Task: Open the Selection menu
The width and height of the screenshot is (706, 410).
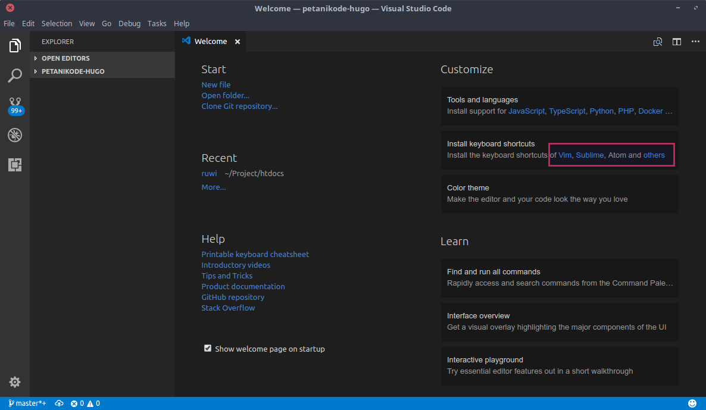Action: click(x=57, y=24)
